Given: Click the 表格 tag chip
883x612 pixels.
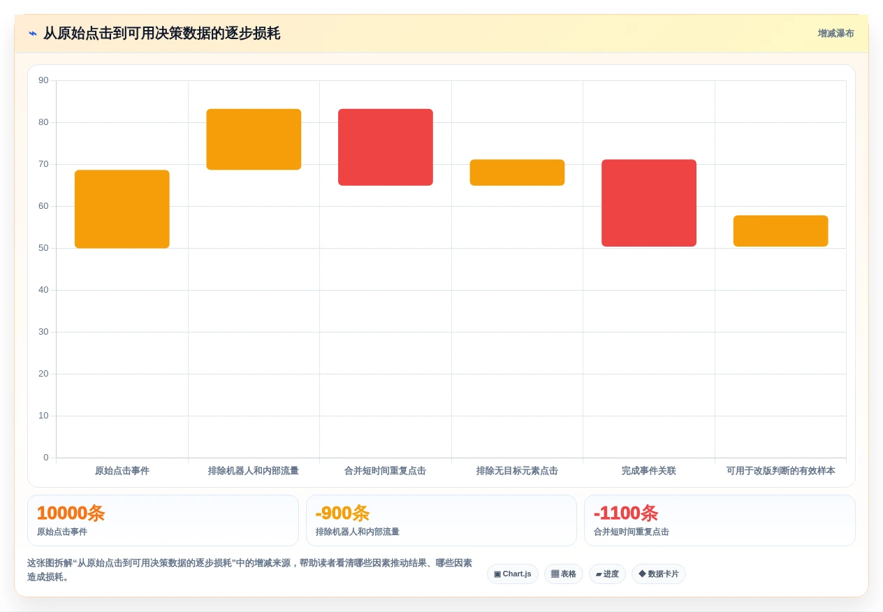Looking at the screenshot, I should click(564, 574).
